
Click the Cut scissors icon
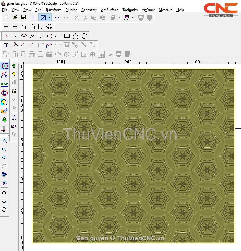click(x=85, y=18)
